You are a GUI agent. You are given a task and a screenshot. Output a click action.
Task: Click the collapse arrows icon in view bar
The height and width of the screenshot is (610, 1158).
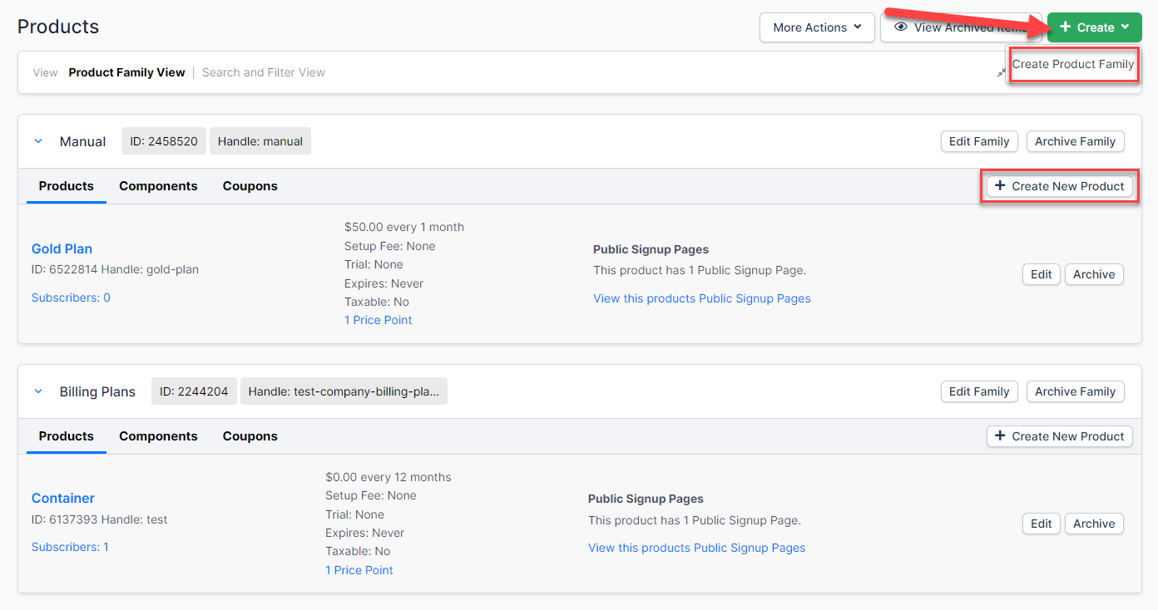1001,73
